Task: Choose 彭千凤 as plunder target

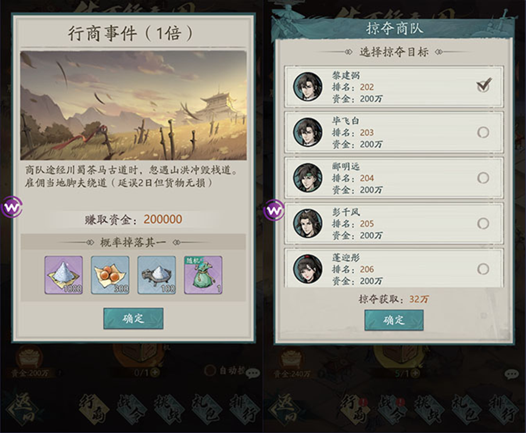Action: pyautogui.click(x=483, y=223)
